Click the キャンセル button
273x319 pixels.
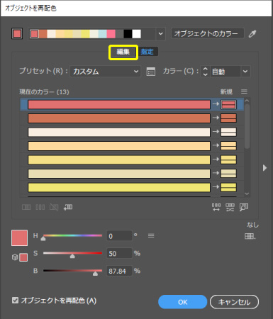coord(234,302)
